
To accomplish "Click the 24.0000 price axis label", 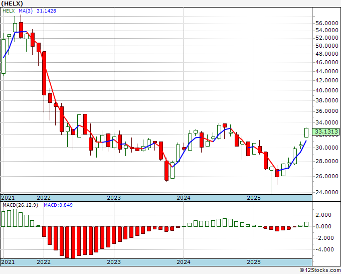I will tap(326, 192).
